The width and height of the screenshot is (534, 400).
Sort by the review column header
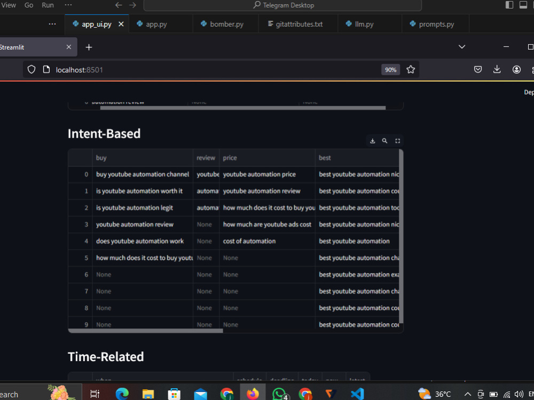pos(206,158)
